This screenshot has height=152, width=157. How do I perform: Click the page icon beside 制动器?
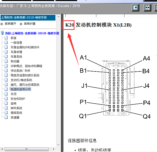[6, 61]
